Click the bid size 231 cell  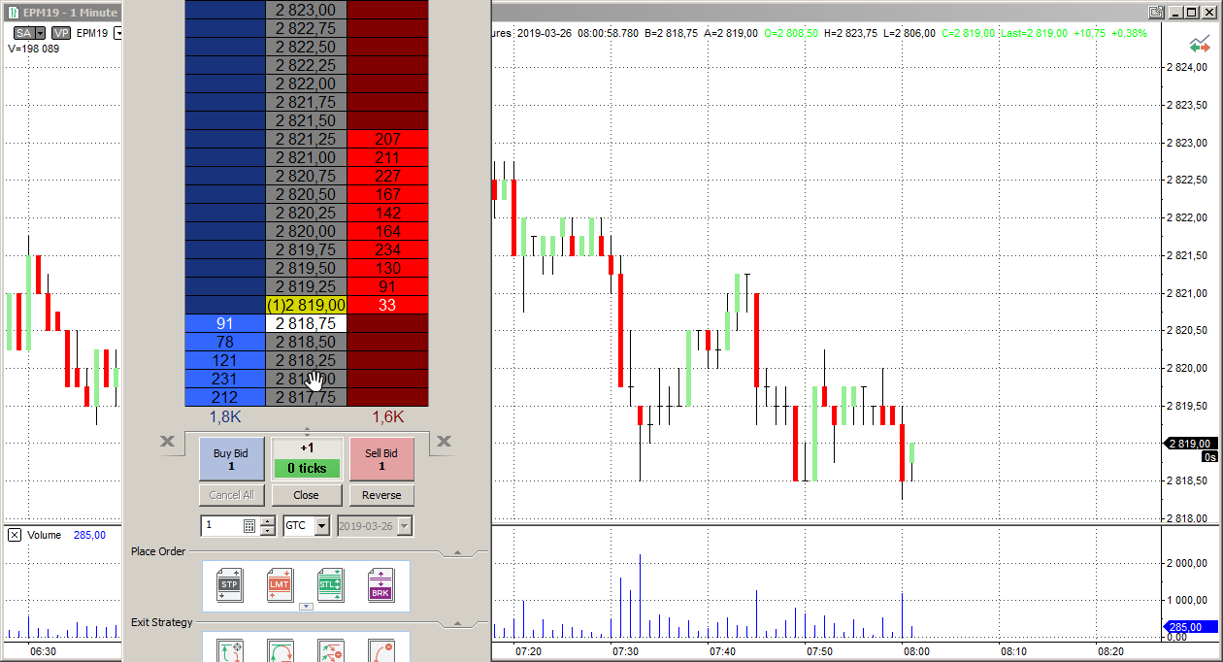click(x=225, y=379)
